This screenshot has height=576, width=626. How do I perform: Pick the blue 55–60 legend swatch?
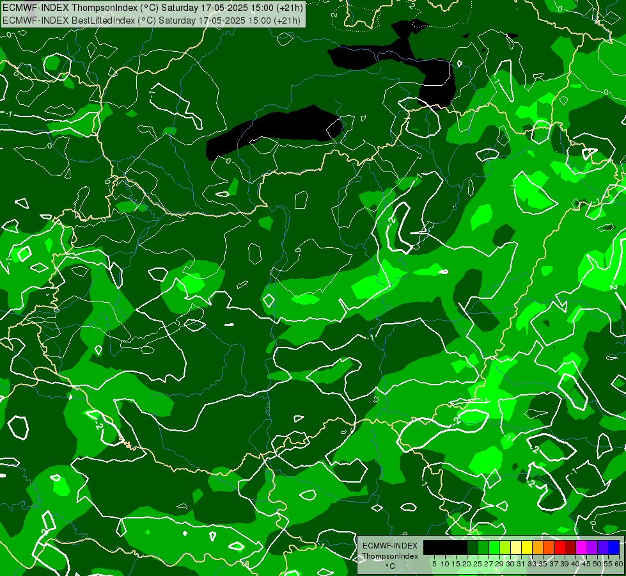614,547
